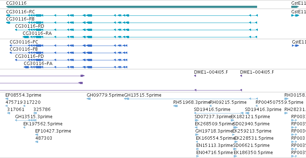Select EST label SD06621.5prime
This screenshot has height=158, width=306.
(x=251, y=145)
